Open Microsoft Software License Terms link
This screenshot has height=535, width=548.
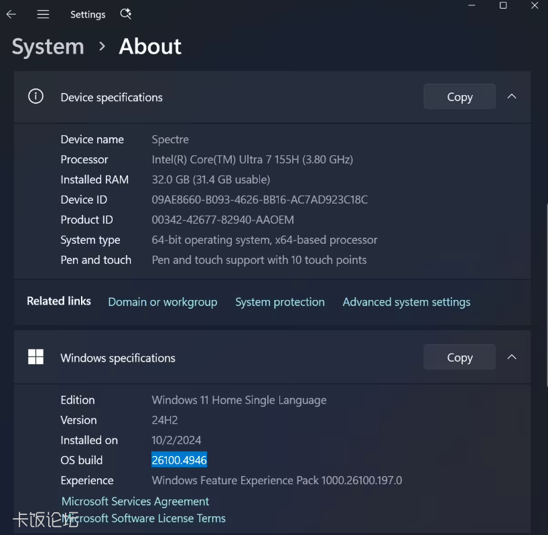(143, 518)
